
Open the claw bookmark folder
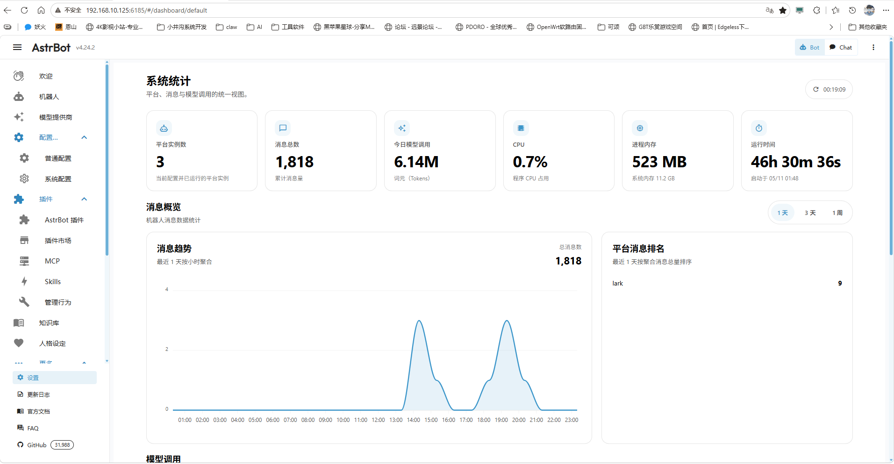(227, 27)
